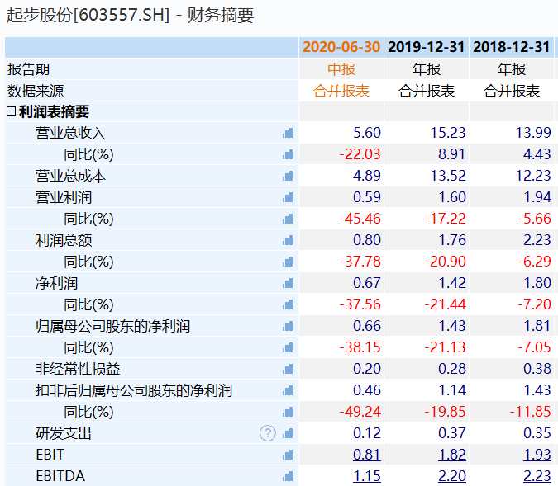Show chart for 营业利润 row

click(288, 197)
